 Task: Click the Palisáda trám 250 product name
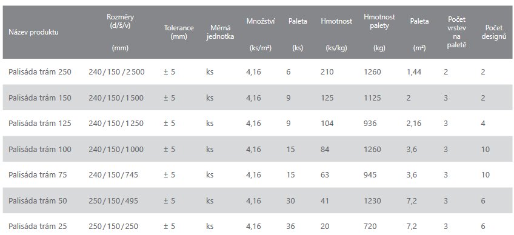(39, 72)
